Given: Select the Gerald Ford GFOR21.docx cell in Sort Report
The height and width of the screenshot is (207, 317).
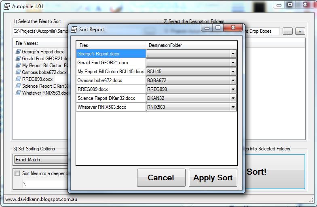Looking at the screenshot, I should click(x=111, y=63).
